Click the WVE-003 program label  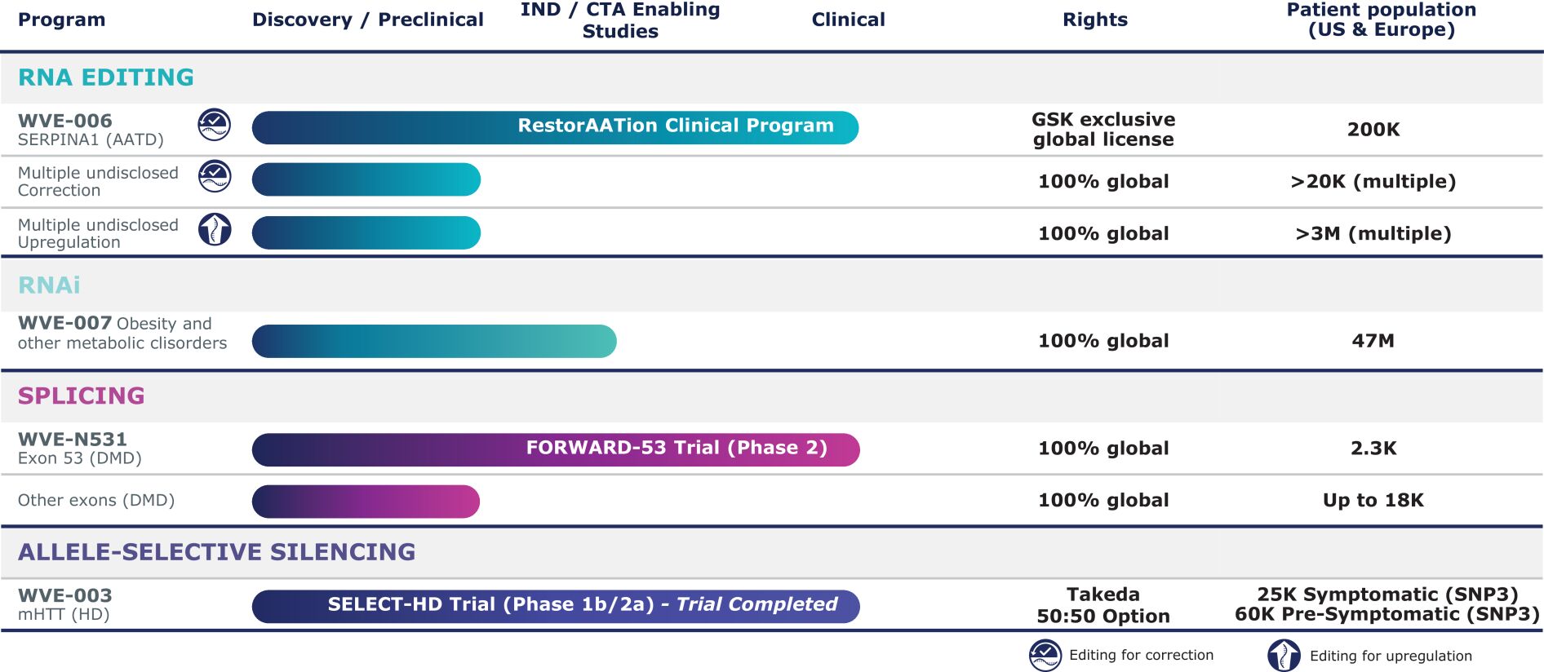65,596
